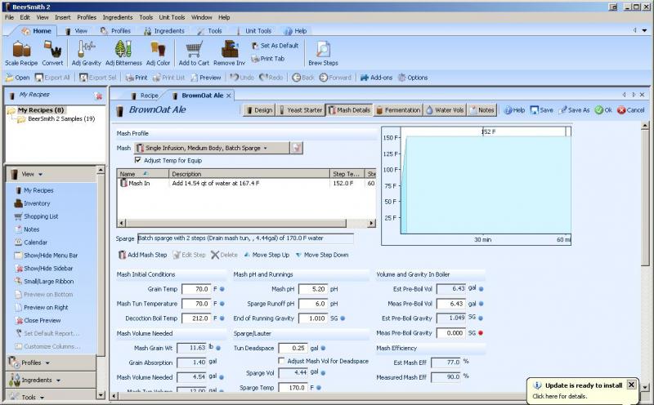Click Show/Hide Menu Bar in sidebar

tap(46, 256)
